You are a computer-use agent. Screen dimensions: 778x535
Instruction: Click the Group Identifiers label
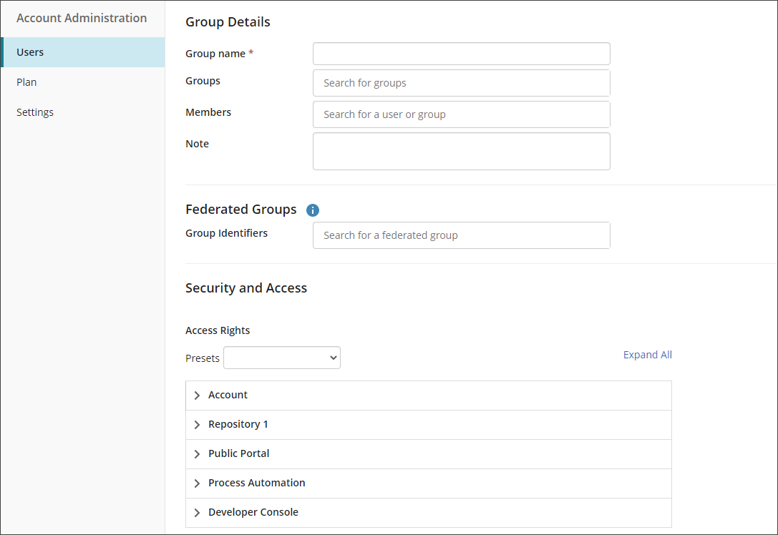(226, 233)
